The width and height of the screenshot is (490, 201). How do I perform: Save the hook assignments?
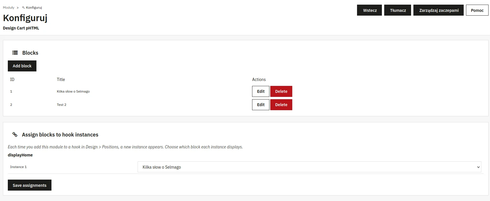29,185
